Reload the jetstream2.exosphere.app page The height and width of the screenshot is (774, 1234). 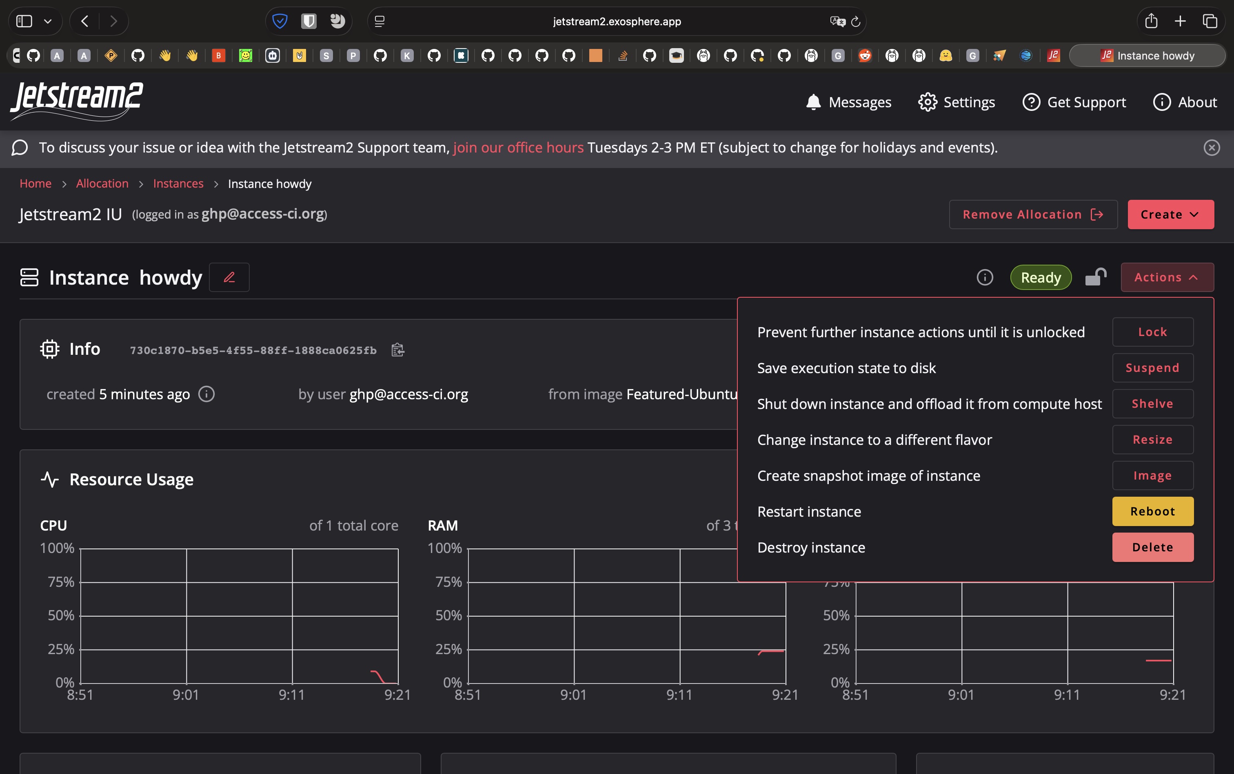855,22
